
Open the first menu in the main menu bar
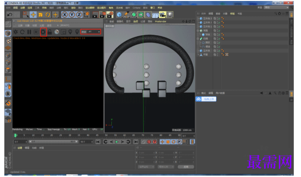pyautogui.click(x=8, y=8)
